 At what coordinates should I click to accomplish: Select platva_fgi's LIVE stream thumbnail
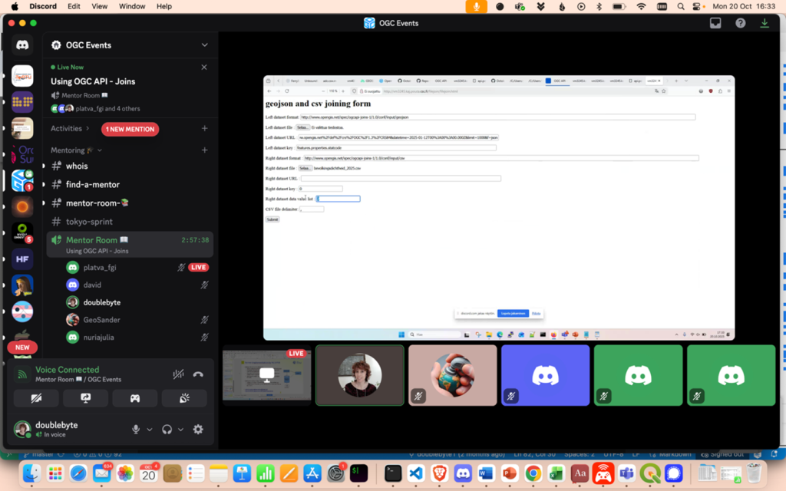[266, 374]
